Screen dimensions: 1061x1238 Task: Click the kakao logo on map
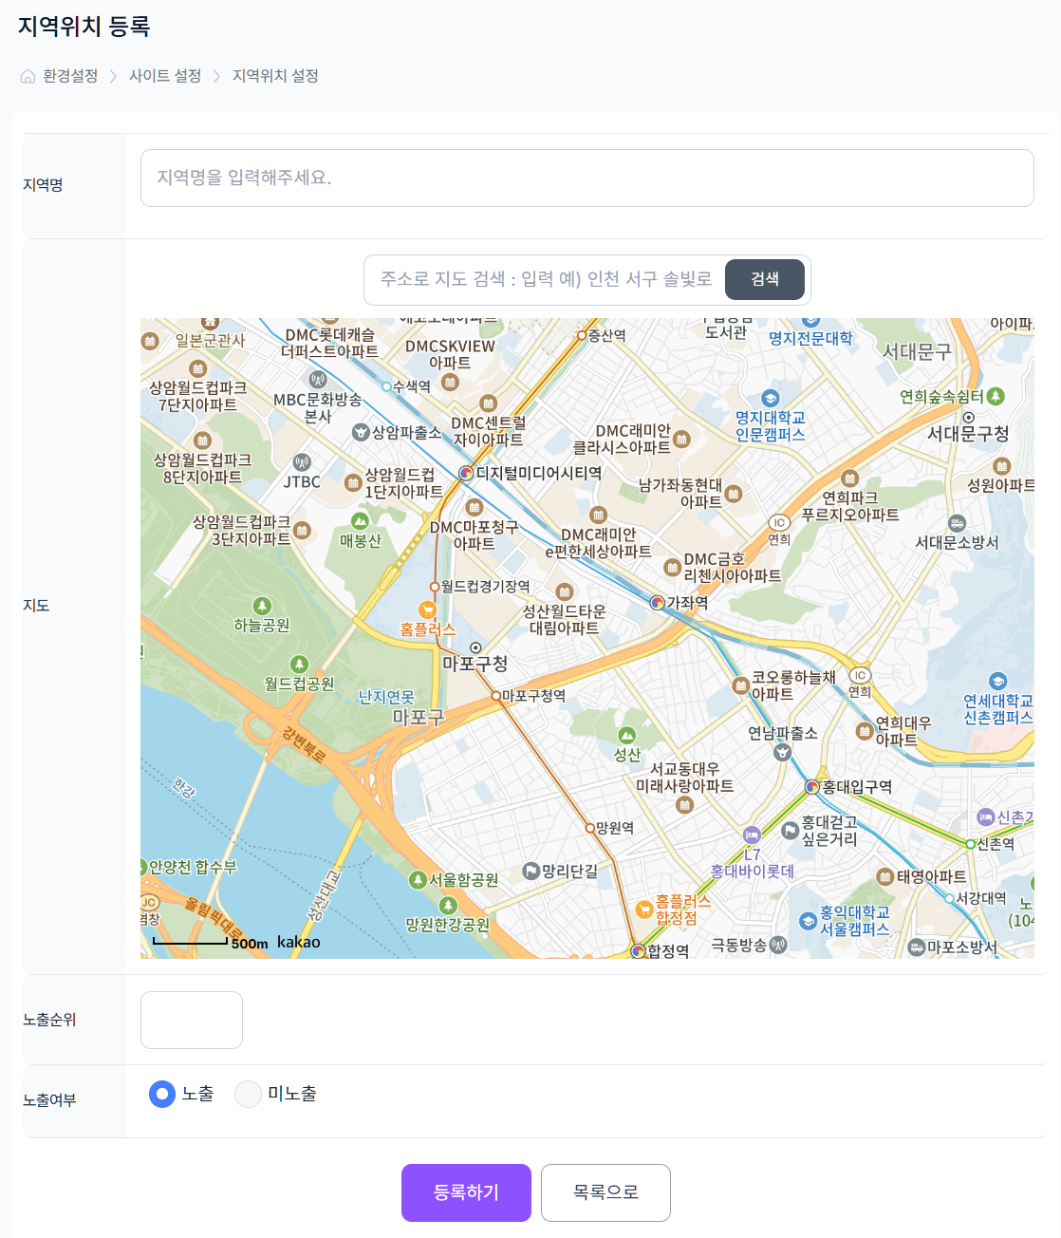pos(298,942)
